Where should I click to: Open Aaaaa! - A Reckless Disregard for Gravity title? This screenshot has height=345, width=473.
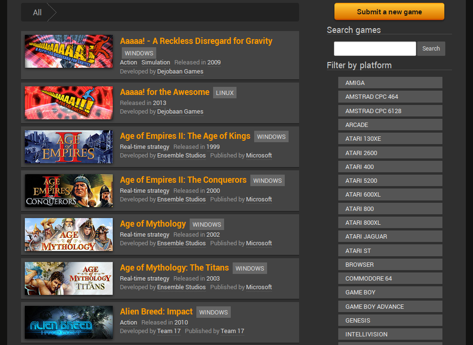pos(196,41)
